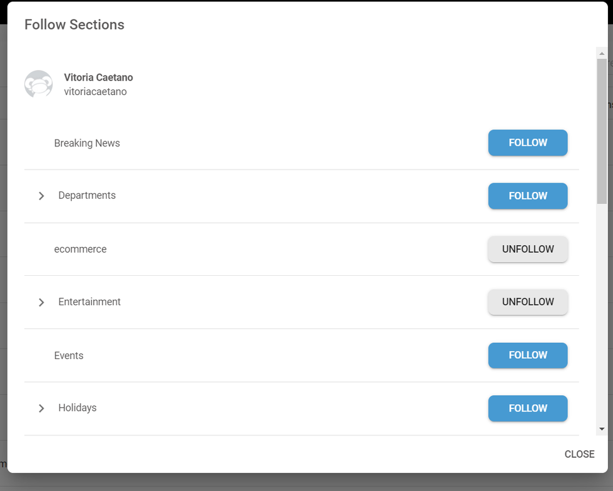Image resolution: width=613 pixels, height=491 pixels.
Task: Follow the Events section
Action: (x=527, y=355)
